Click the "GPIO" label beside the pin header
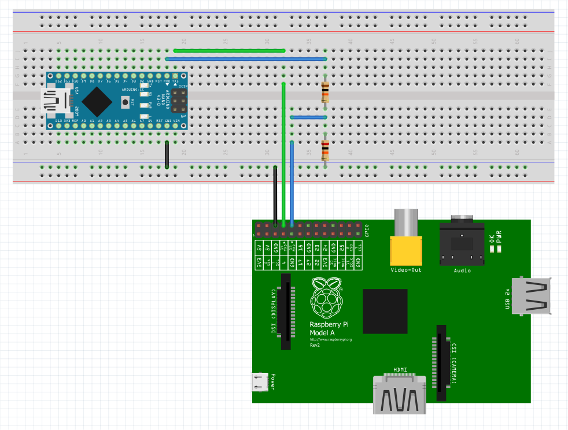The height and width of the screenshot is (430, 568). tap(367, 231)
